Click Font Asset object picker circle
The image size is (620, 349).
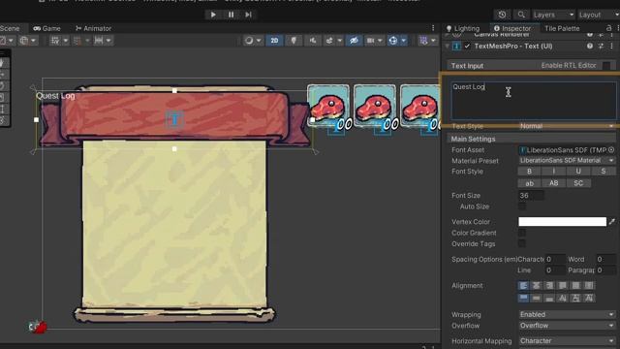coord(611,150)
